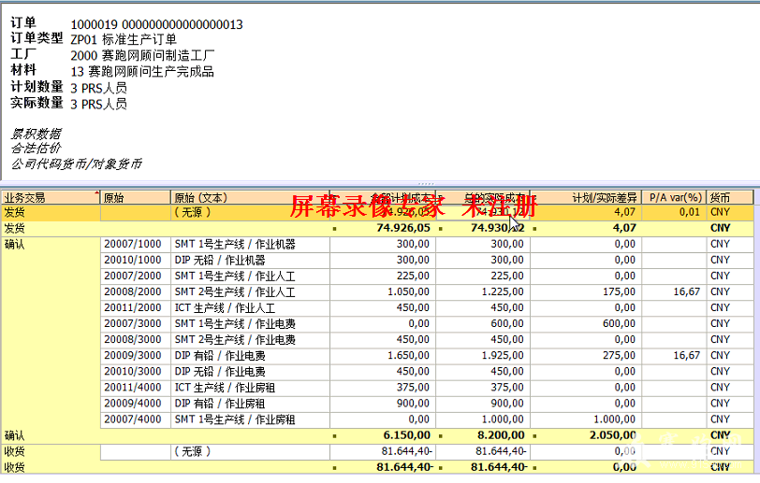Click DIP 无铅 / 作业电费 text

pos(220,371)
